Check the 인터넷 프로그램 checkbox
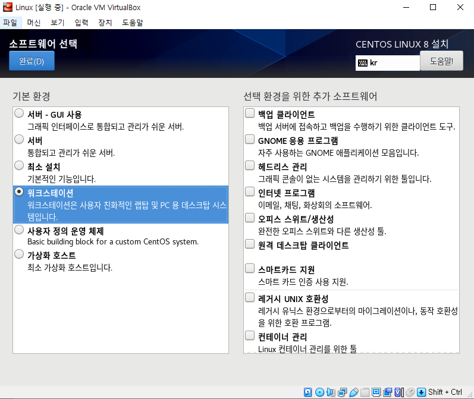 [250, 191]
